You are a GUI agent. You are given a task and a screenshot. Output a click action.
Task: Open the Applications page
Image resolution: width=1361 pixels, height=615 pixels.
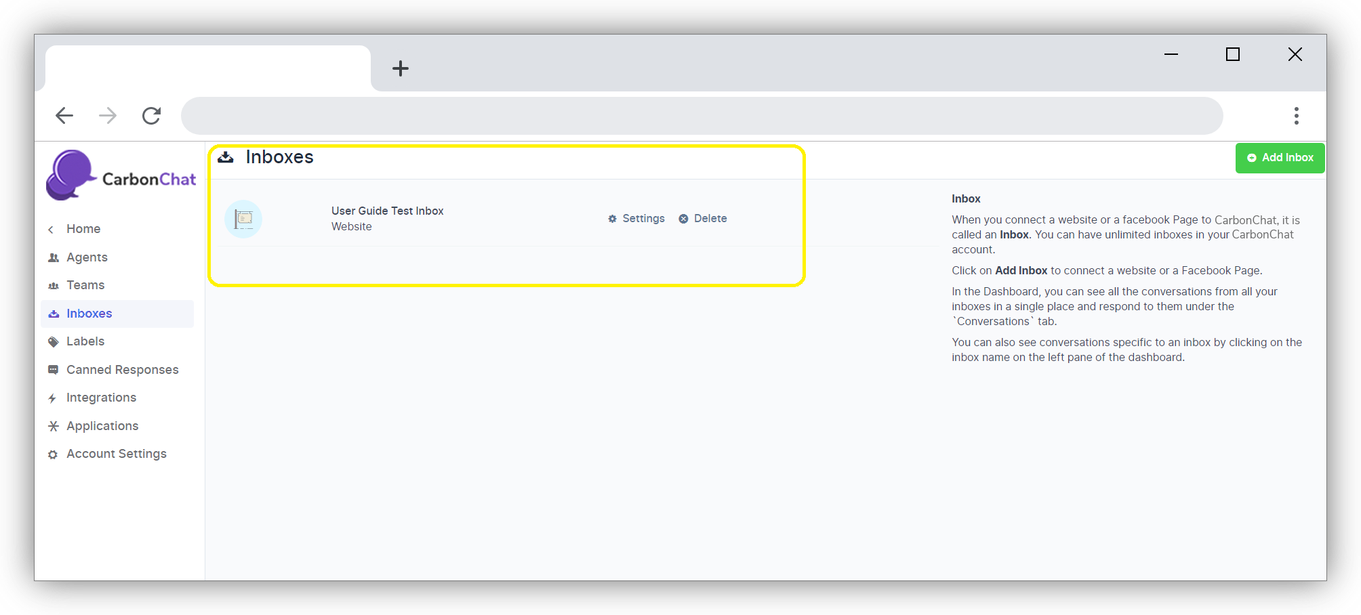point(102,426)
